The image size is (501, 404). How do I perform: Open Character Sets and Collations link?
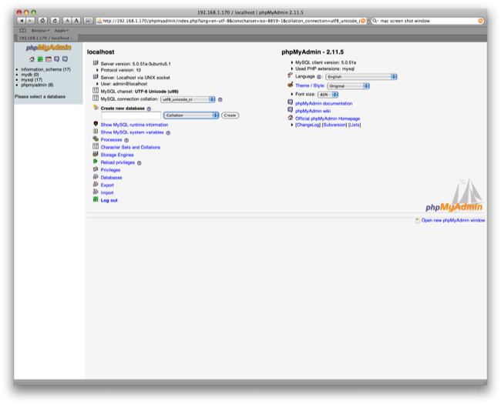click(130, 148)
